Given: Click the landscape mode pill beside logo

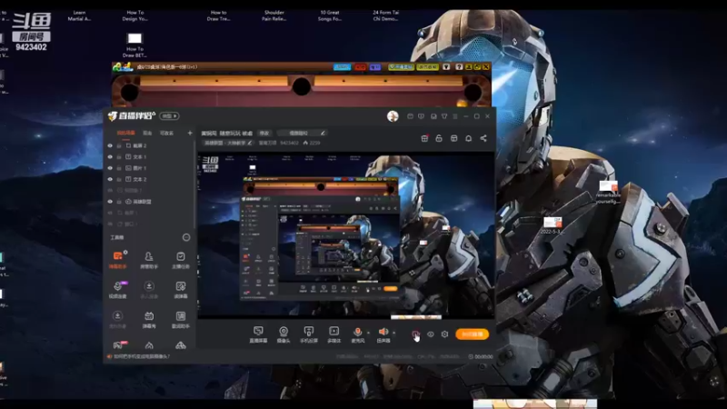Looking at the screenshot, I should click(x=170, y=116).
